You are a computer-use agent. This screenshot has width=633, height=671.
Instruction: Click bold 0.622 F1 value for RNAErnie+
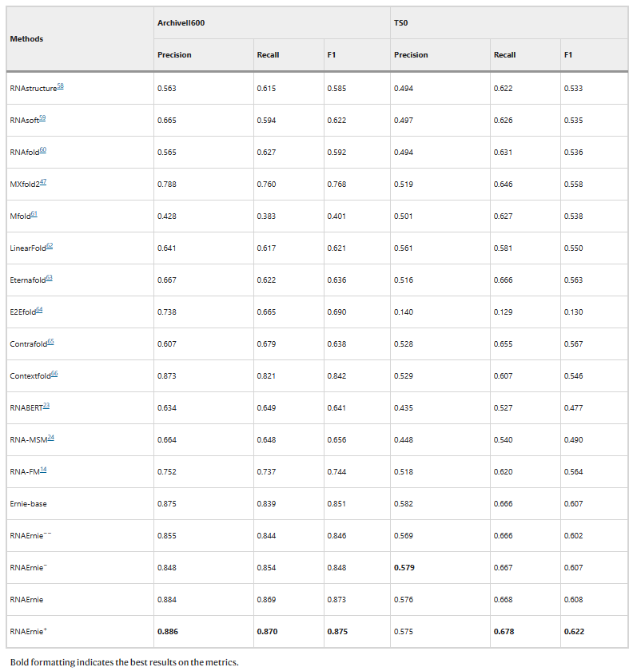click(574, 632)
